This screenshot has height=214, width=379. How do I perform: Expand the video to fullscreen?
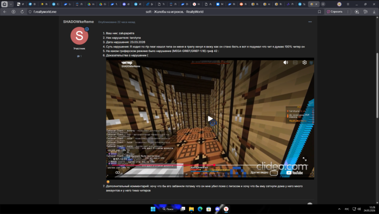pos(305,159)
